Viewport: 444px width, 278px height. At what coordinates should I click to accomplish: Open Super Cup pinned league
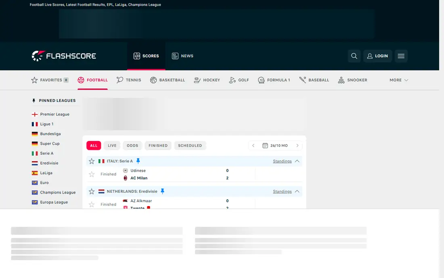point(46,144)
